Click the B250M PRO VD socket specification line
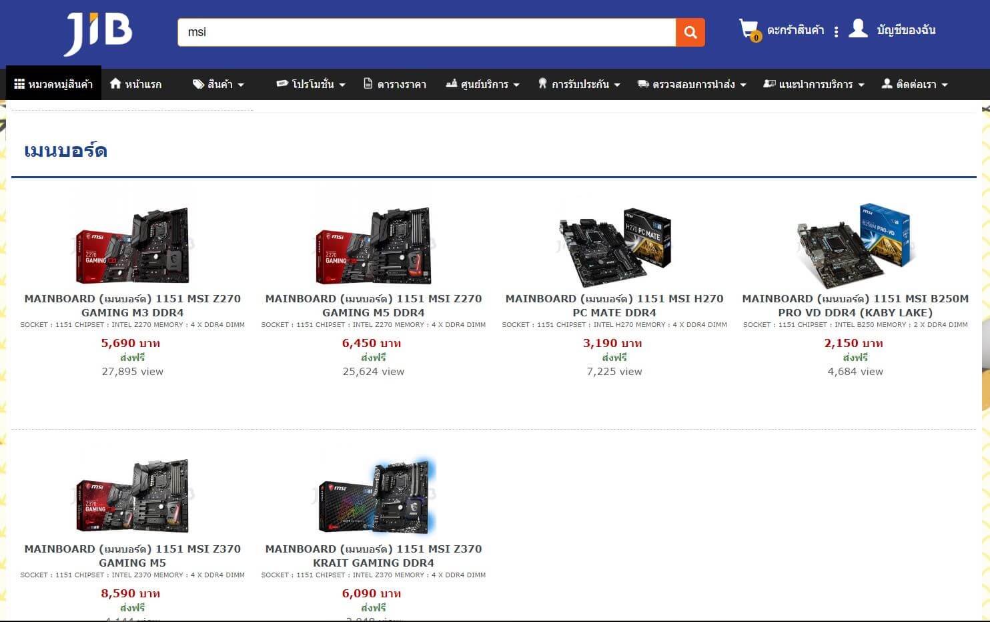This screenshot has height=622, width=990. point(855,325)
